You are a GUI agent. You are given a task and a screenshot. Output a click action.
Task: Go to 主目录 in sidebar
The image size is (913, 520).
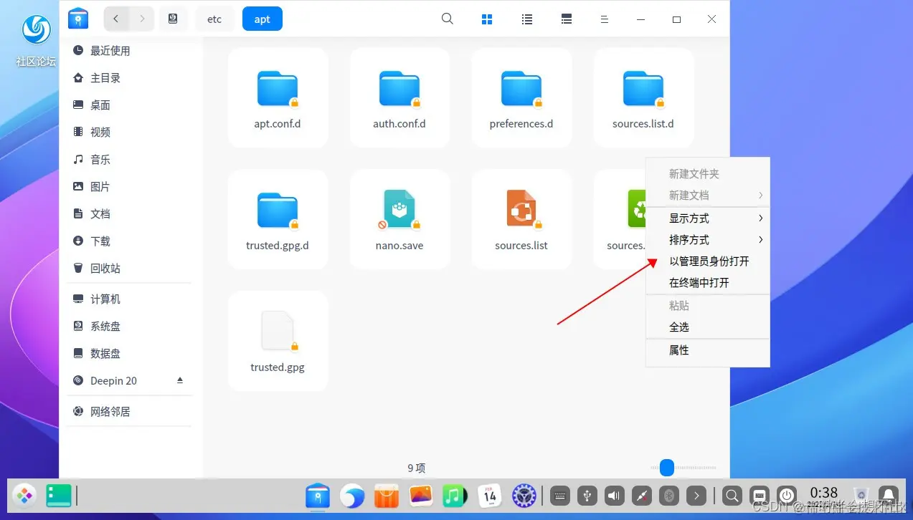(130, 78)
